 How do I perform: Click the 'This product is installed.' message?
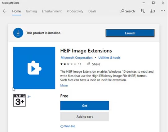[44, 33]
